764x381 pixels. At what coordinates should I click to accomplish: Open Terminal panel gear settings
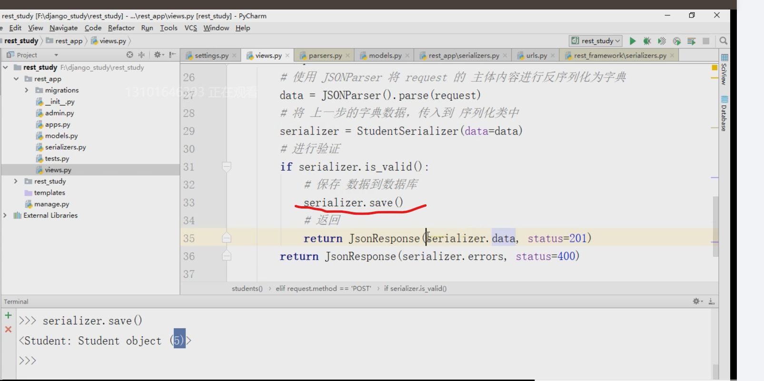coord(698,301)
